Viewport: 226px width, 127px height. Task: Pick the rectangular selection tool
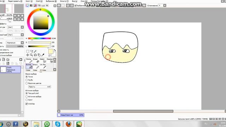click(x=28, y=51)
